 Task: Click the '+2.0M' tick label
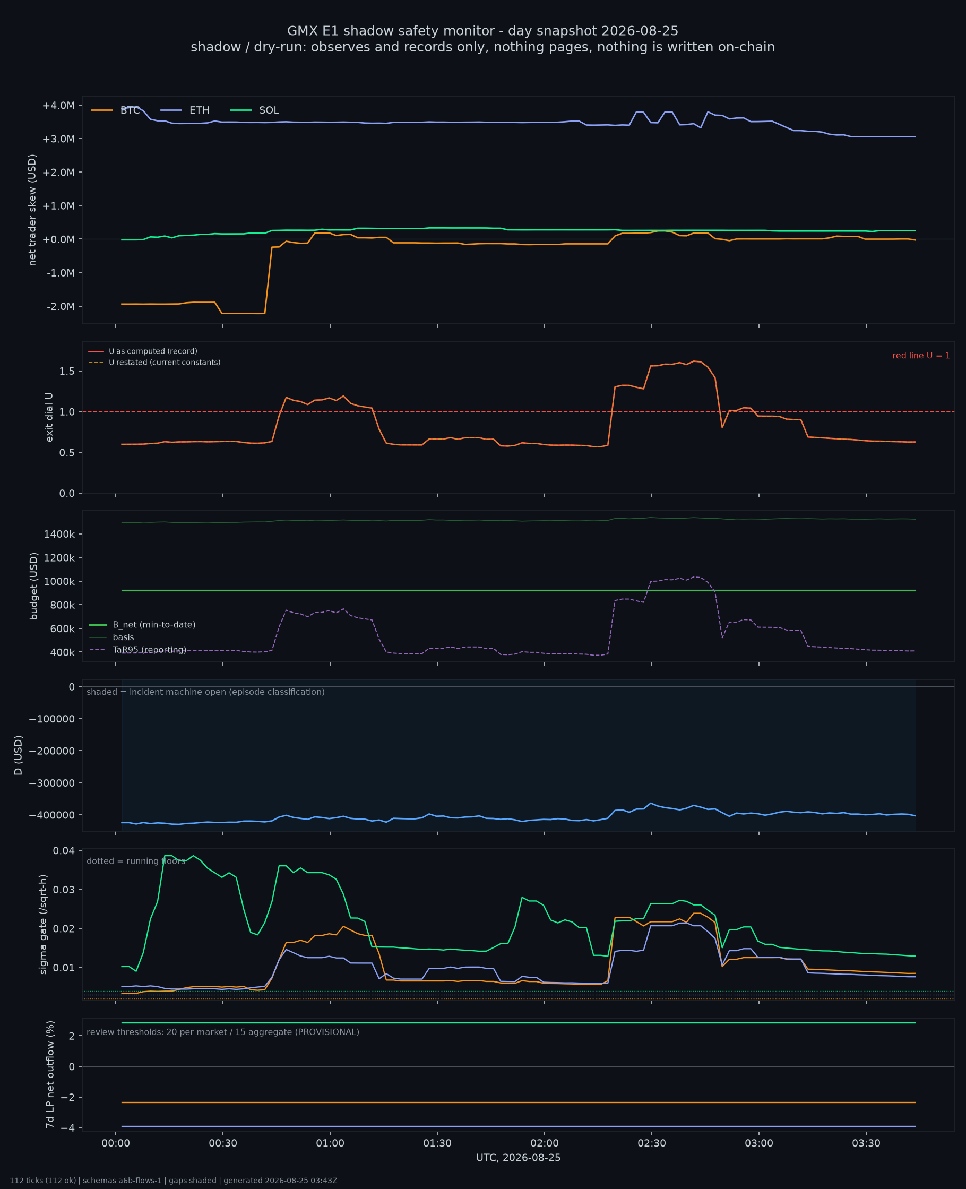(x=58, y=173)
